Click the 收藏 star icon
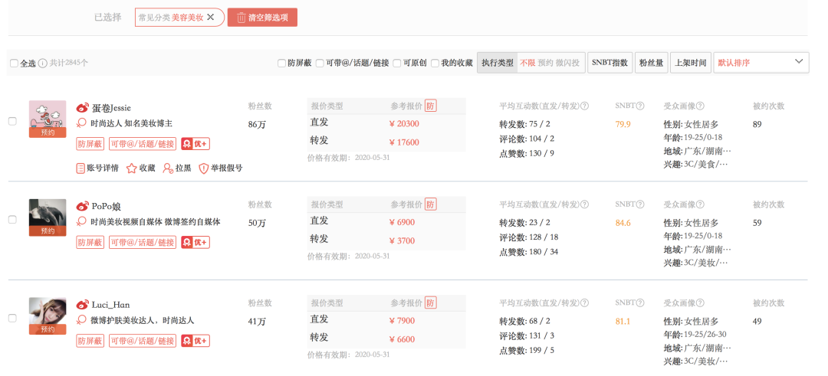The width and height of the screenshot is (828, 376). click(x=132, y=168)
